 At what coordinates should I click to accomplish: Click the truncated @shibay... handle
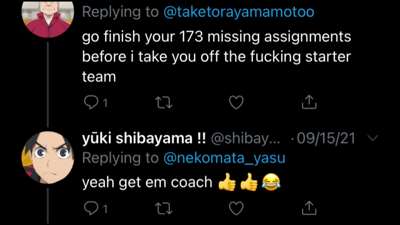(x=245, y=138)
